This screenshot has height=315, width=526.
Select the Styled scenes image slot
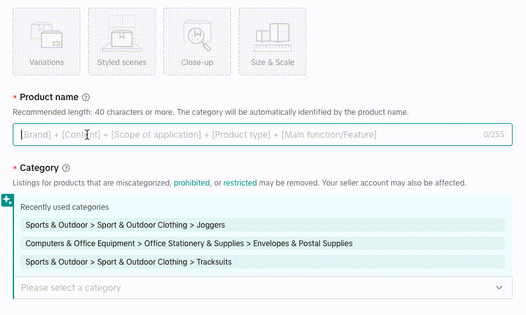pyautogui.click(x=122, y=41)
